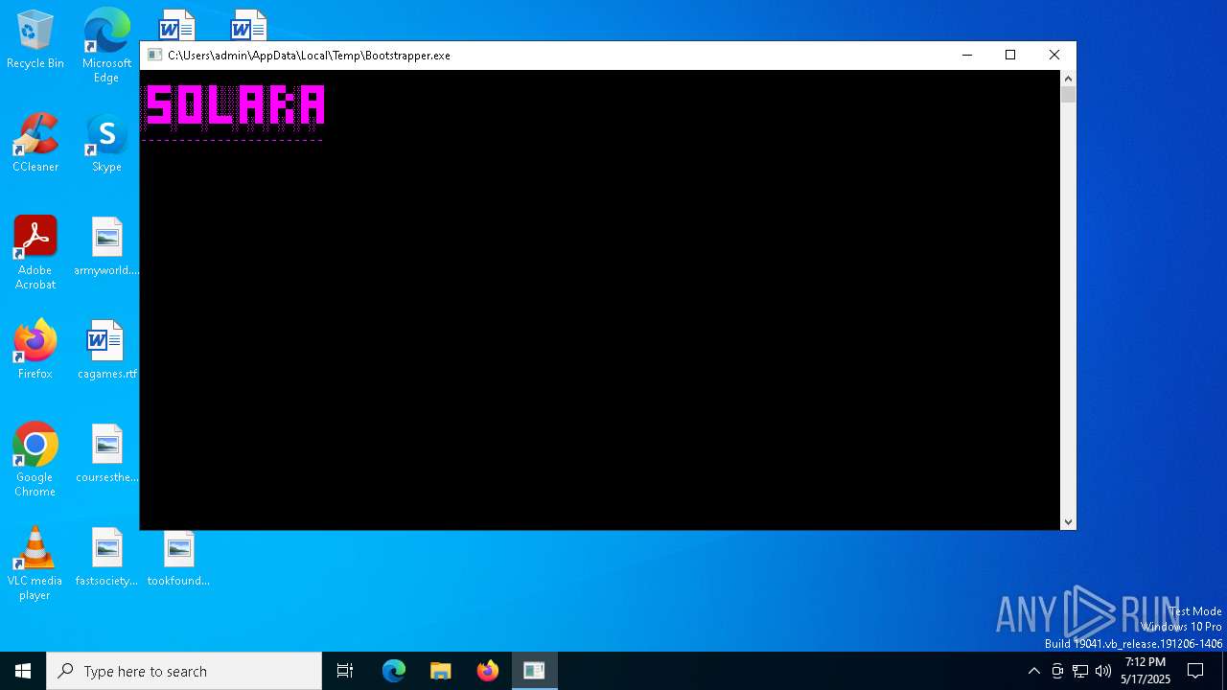Click the taskbar search box

tap(184, 671)
